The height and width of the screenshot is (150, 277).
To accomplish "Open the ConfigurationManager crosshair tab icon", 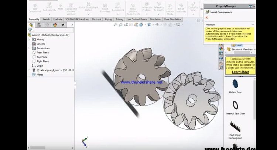I will point(47,25).
